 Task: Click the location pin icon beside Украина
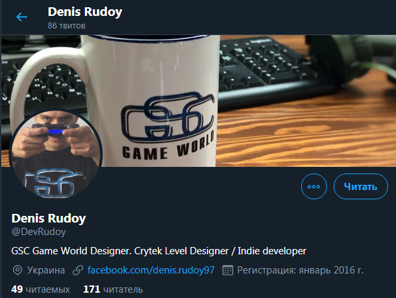tap(17, 270)
